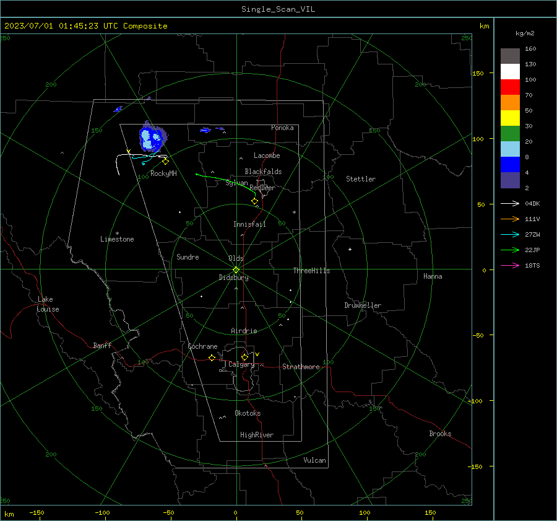
Task: Click the 160 value on the color scale
Action: 530,49
